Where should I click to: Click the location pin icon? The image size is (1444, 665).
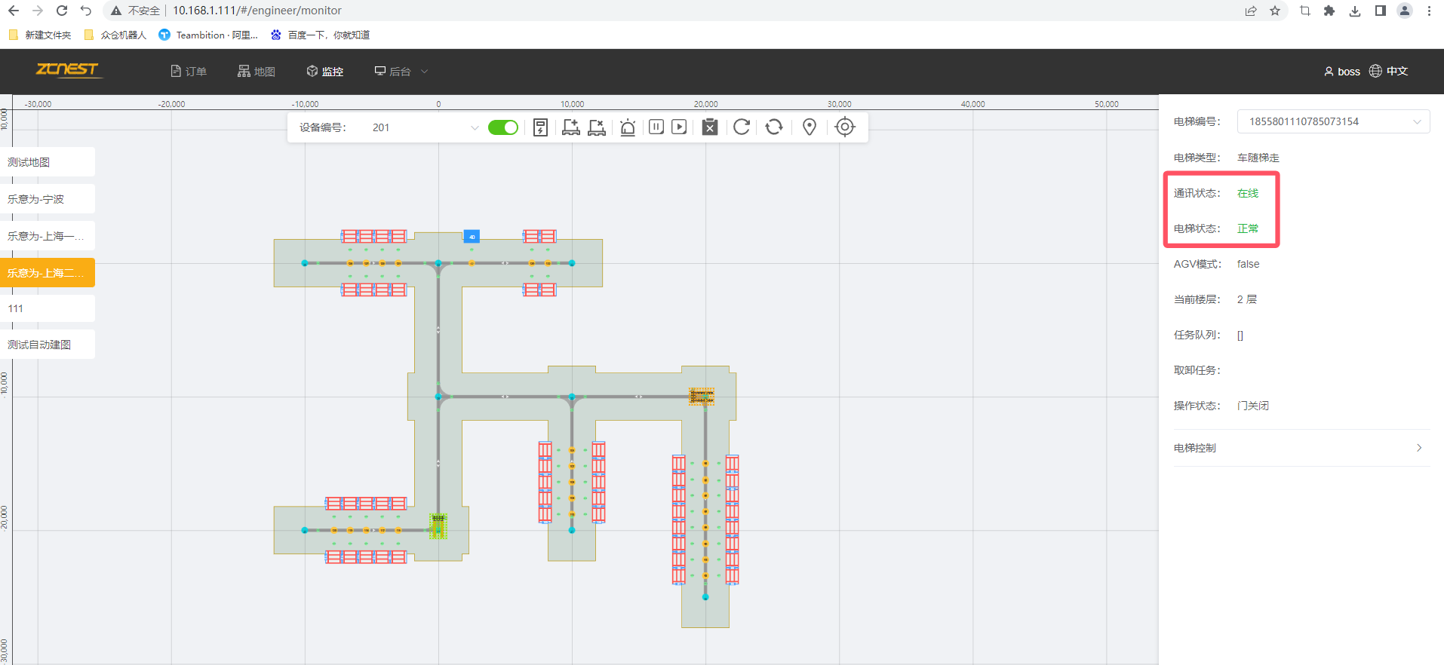point(810,127)
